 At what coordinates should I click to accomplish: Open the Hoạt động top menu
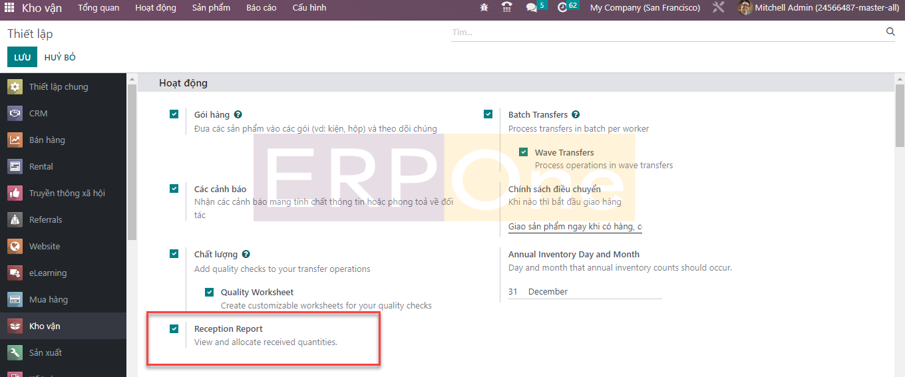click(156, 8)
